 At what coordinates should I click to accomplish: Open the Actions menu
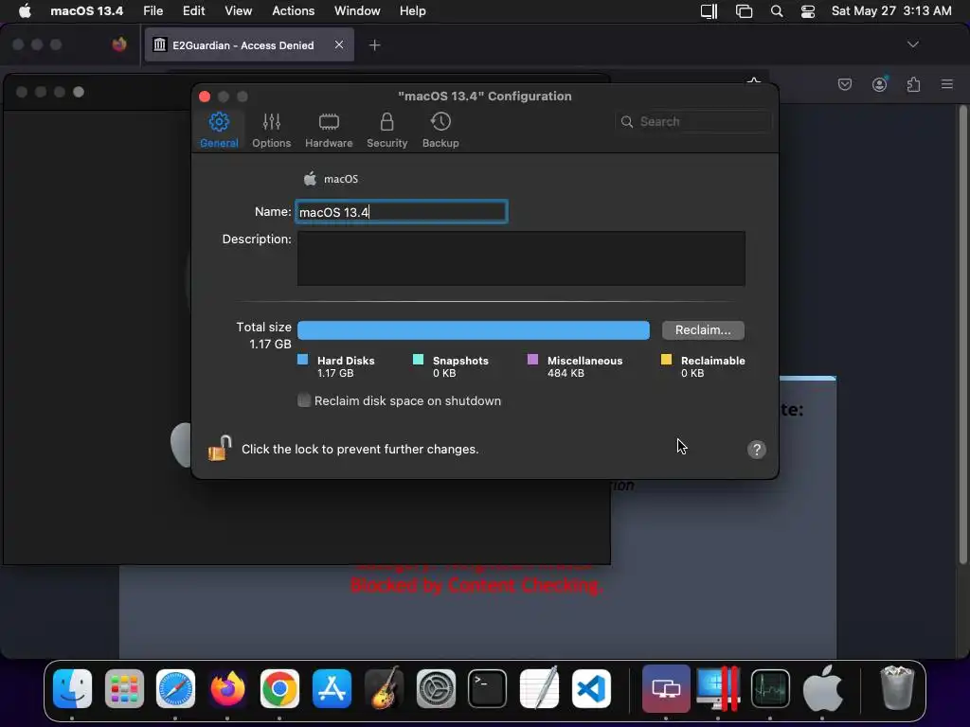[294, 11]
